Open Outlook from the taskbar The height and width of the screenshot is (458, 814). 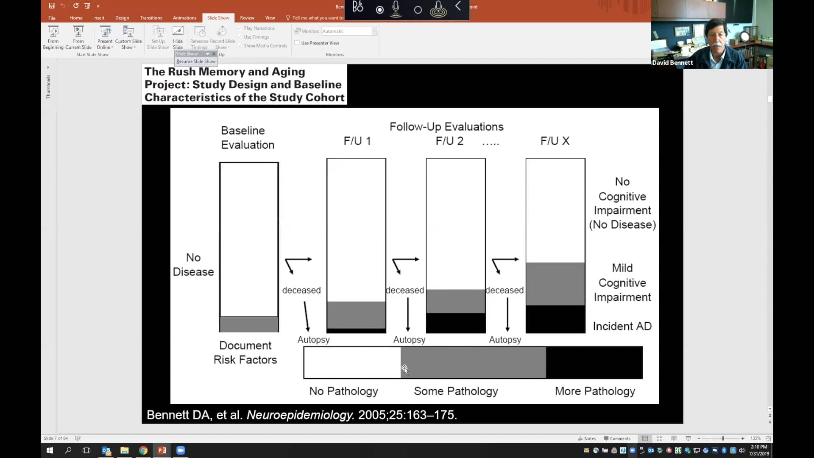point(106,450)
